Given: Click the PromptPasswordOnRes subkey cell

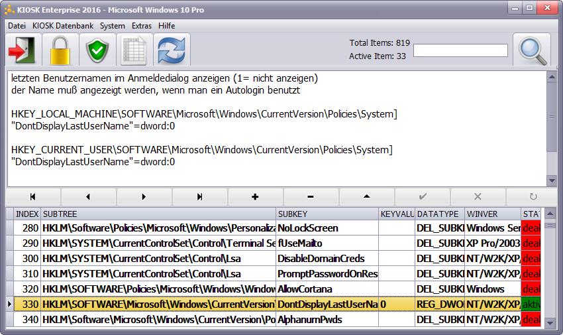Looking at the screenshot, I should pos(327,274).
